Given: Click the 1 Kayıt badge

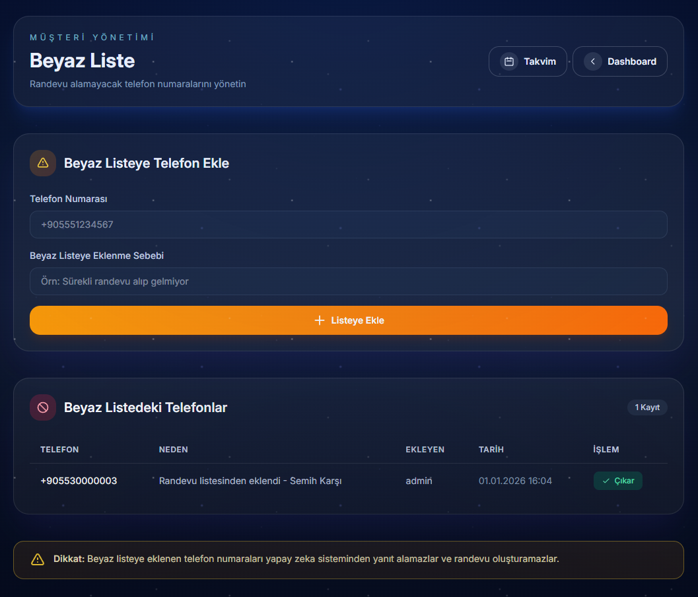Looking at the screenshot, I should click(x=646, y=407).
